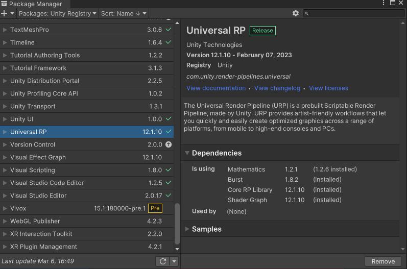The image size is (407, 269).
Task: Click the package search field
Action: [353, 13]
